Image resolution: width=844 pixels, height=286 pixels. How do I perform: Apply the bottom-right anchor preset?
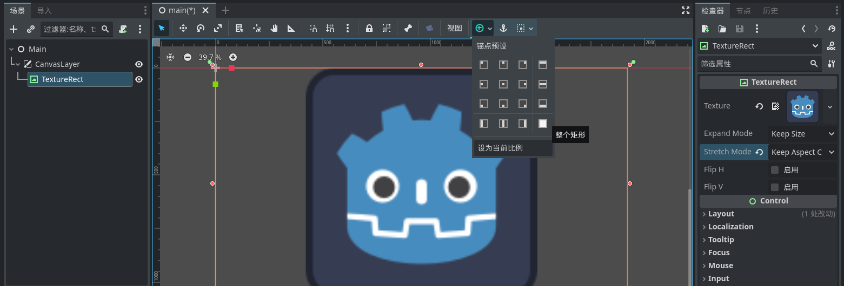click(x=523, y=104)
